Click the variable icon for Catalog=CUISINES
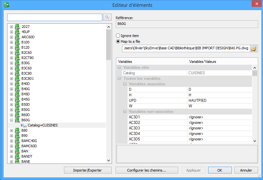263x180 pixels. click(23, 125)
